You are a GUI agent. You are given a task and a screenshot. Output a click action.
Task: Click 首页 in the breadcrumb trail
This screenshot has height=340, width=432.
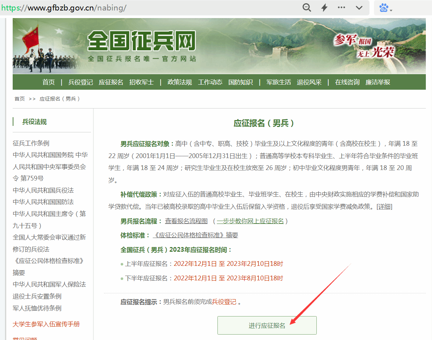click(20, 99)
